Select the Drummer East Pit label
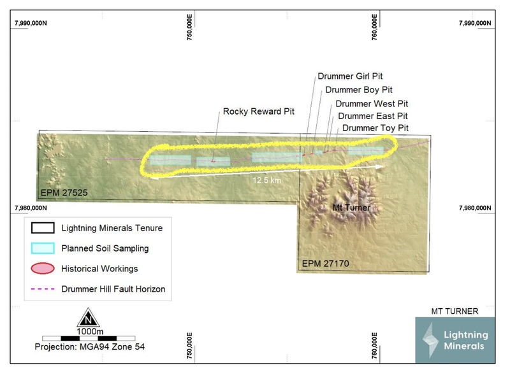 (372, 116)
